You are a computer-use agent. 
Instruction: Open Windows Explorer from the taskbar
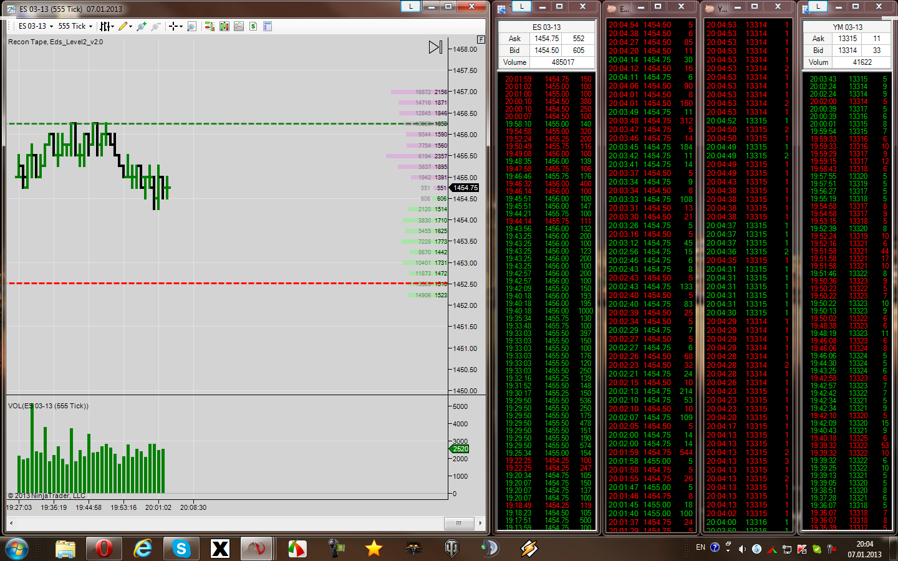tap(65, 549)
